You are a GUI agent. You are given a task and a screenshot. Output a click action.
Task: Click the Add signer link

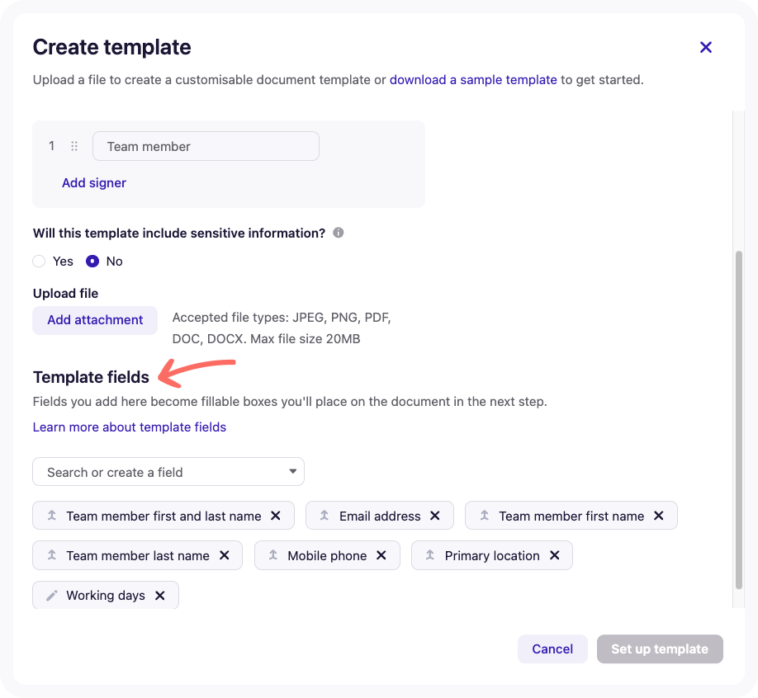click(94, 182)
